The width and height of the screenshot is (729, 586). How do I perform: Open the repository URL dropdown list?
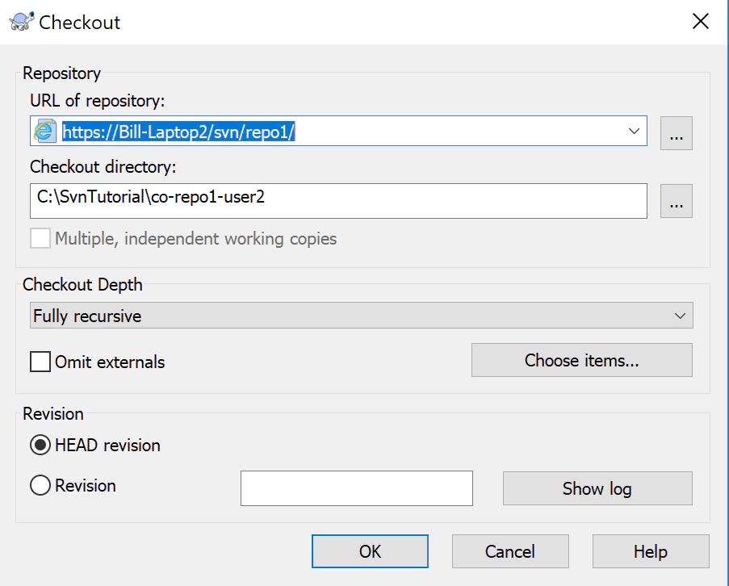pyautogui.click(x=635, y=131)
